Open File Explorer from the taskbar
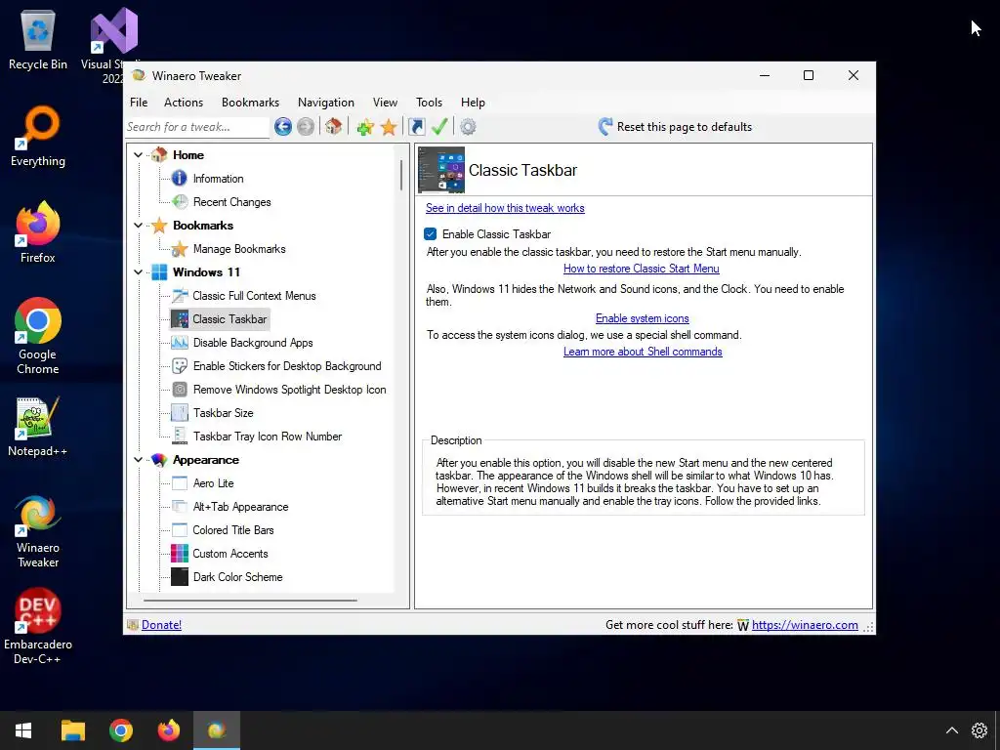This screenshot has height=750, width=1000. click(x=72, y=730)
